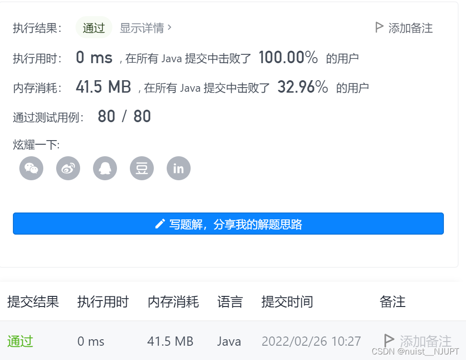Click the 备注 column header
The width and height of the screenshot is (466, 360).
coord(392,301)
